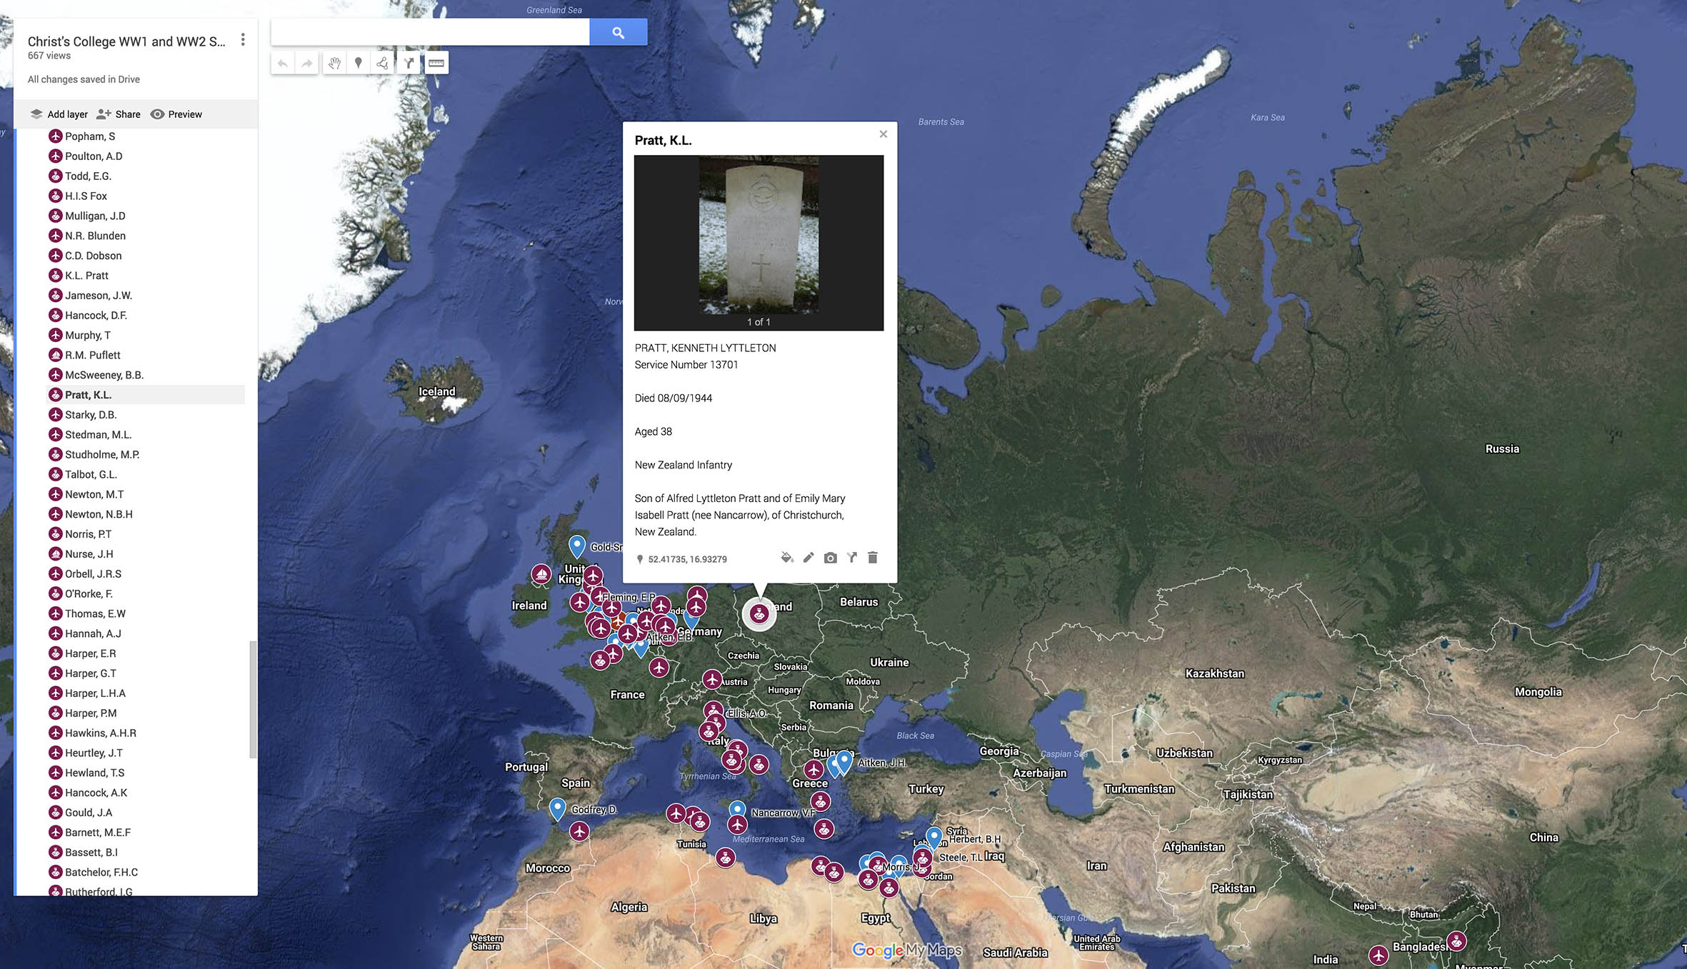This screenshot has height=969, width=1687.
Task: Click the placemark/pin drop tool icon
Action: 359,64
